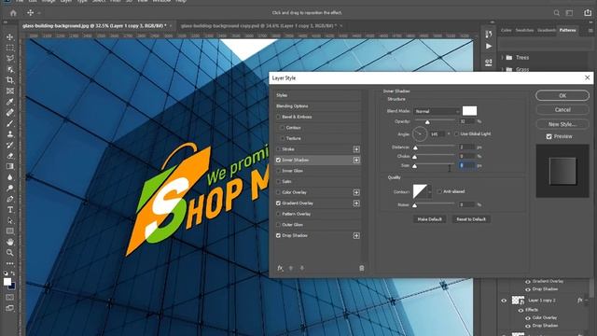Select the Dodge tool
597x336 pixels.
10,189
